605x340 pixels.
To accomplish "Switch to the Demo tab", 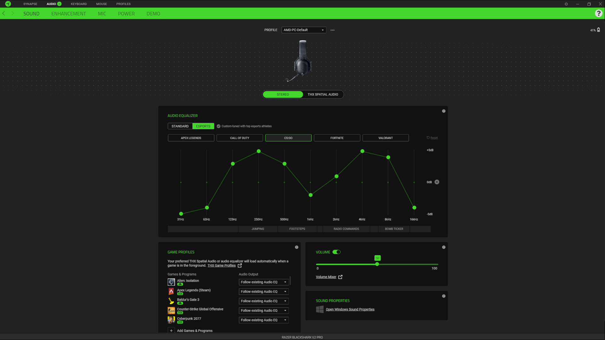I will click(153, 14).
